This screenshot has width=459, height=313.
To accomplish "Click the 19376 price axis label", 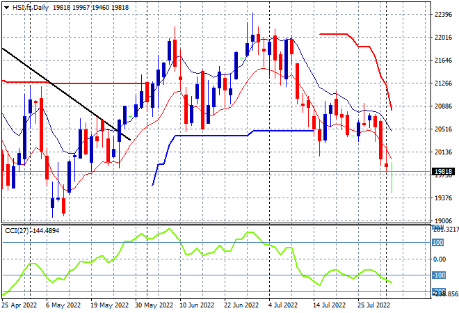I will coord(443,198).
